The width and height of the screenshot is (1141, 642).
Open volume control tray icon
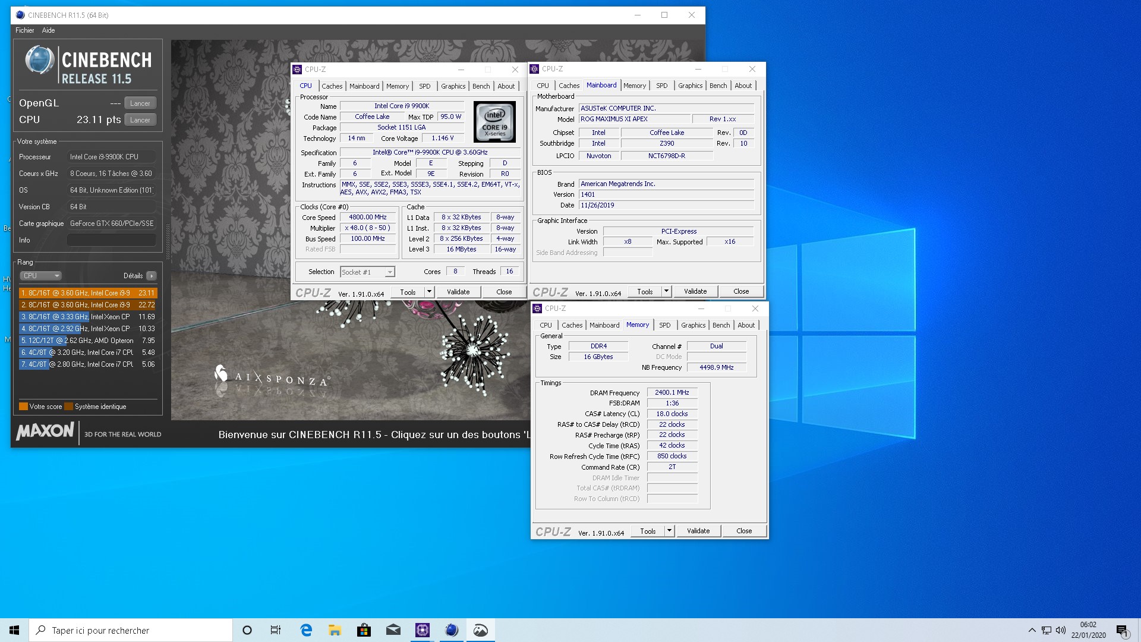[1061, 630]
